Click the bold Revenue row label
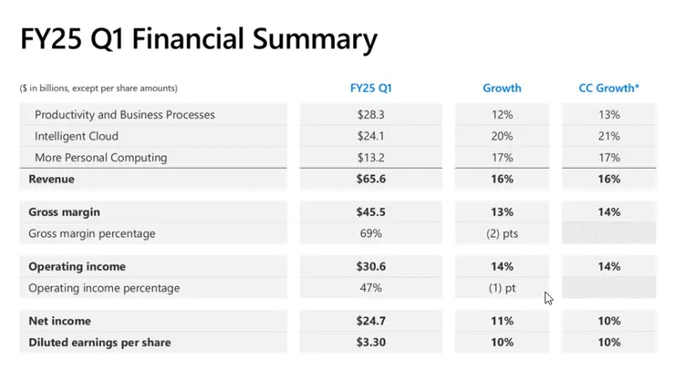This screenshot has width=675, height=391. (x=52, y=180)
